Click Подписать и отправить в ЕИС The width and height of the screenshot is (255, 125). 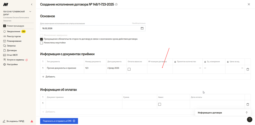coord(59,121)
